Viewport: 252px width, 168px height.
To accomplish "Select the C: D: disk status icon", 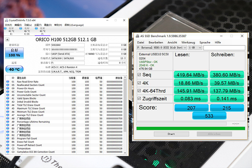I will pos(20,28).
